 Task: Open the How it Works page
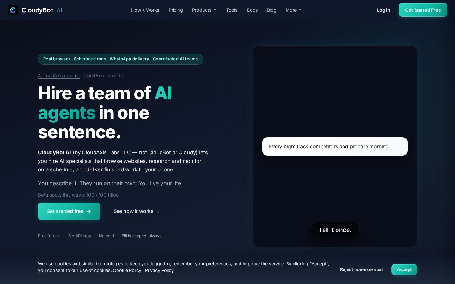(x=145, y=10)
